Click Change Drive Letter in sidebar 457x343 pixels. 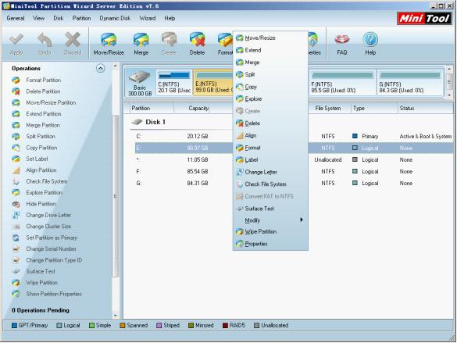tap(41, 216)
